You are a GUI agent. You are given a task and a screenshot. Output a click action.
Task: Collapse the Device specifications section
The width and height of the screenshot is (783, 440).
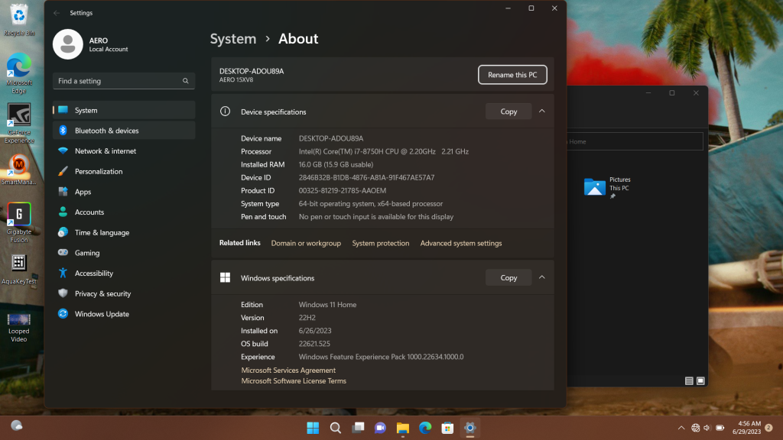pyautogui.click(x=542, y=112)
